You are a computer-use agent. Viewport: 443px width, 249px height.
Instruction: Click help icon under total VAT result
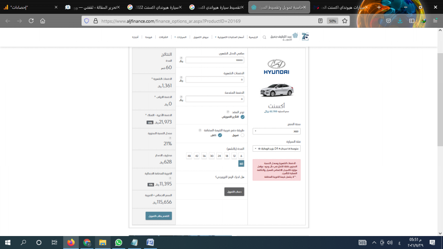(170, 178)
